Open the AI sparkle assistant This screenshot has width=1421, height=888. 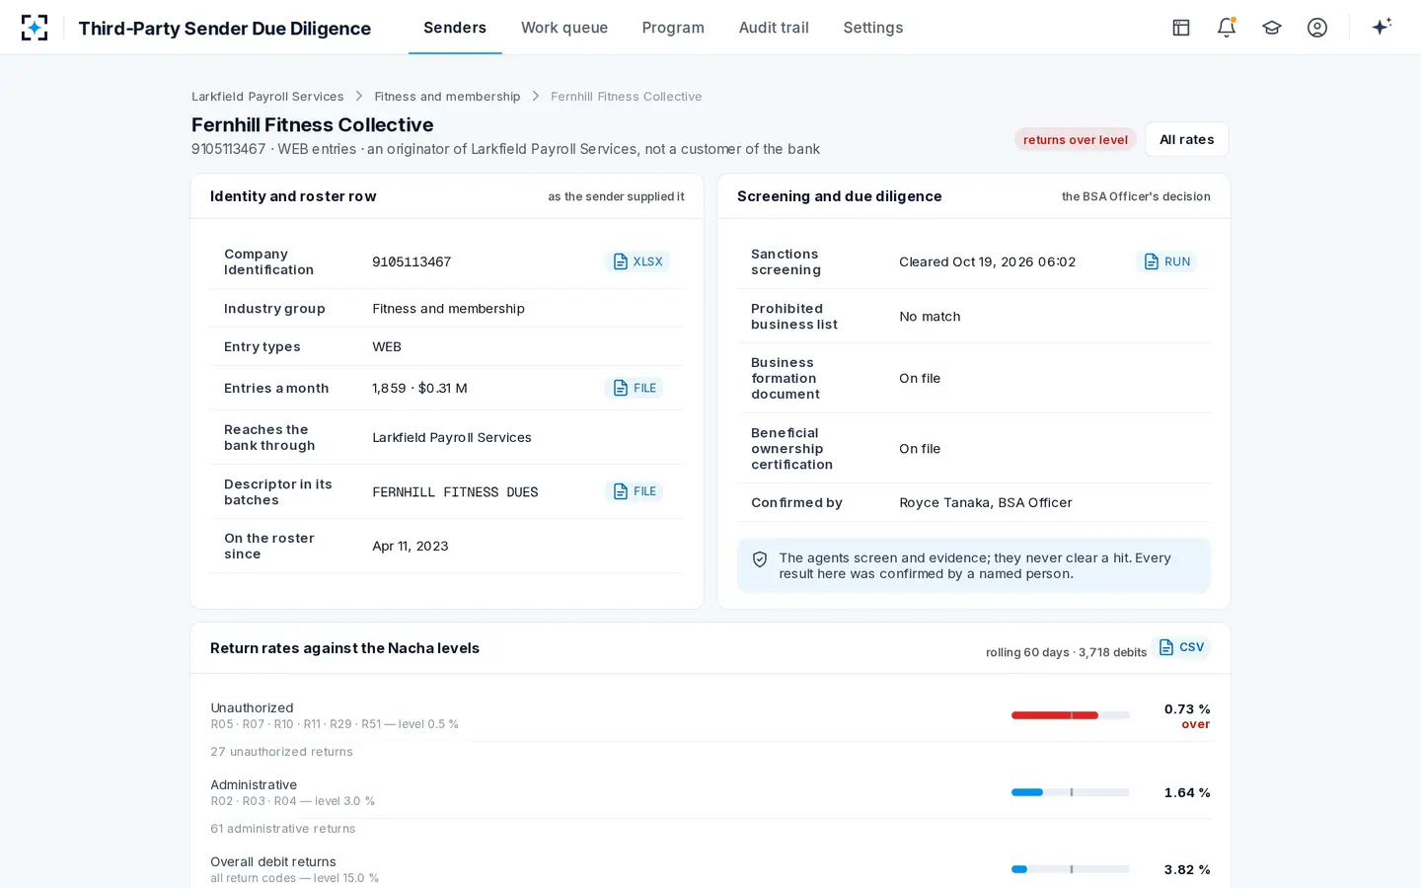tap(1382, 27)
